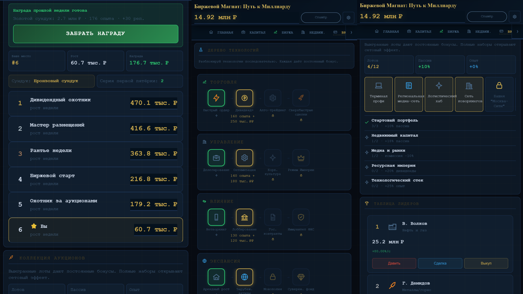Select your own Вы row ranked sixth
Screen dimensions: 523x294
(96, 230)
